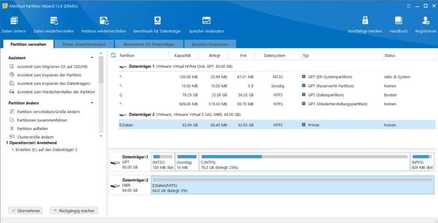Select Datenträger 2 drive icon in the list
This screenshot has height=223, width=438.
tap(123, 115)
